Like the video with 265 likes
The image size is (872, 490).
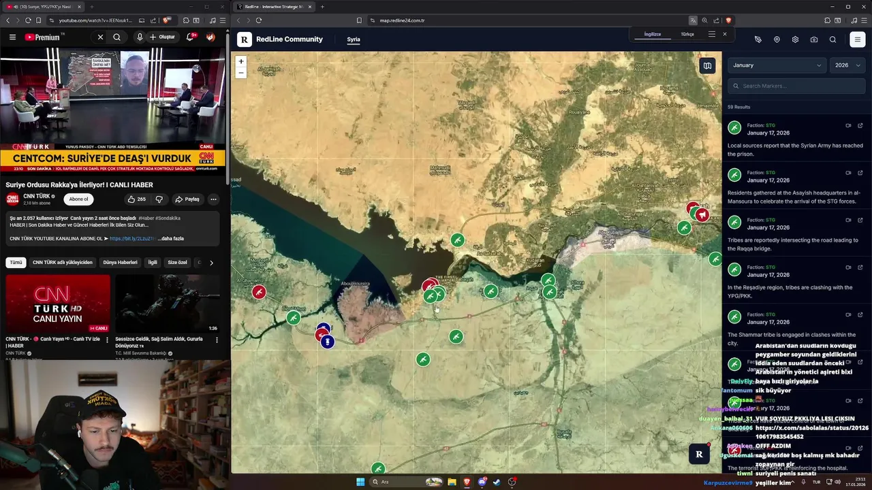pyautogui.click(x=136, y=199)
